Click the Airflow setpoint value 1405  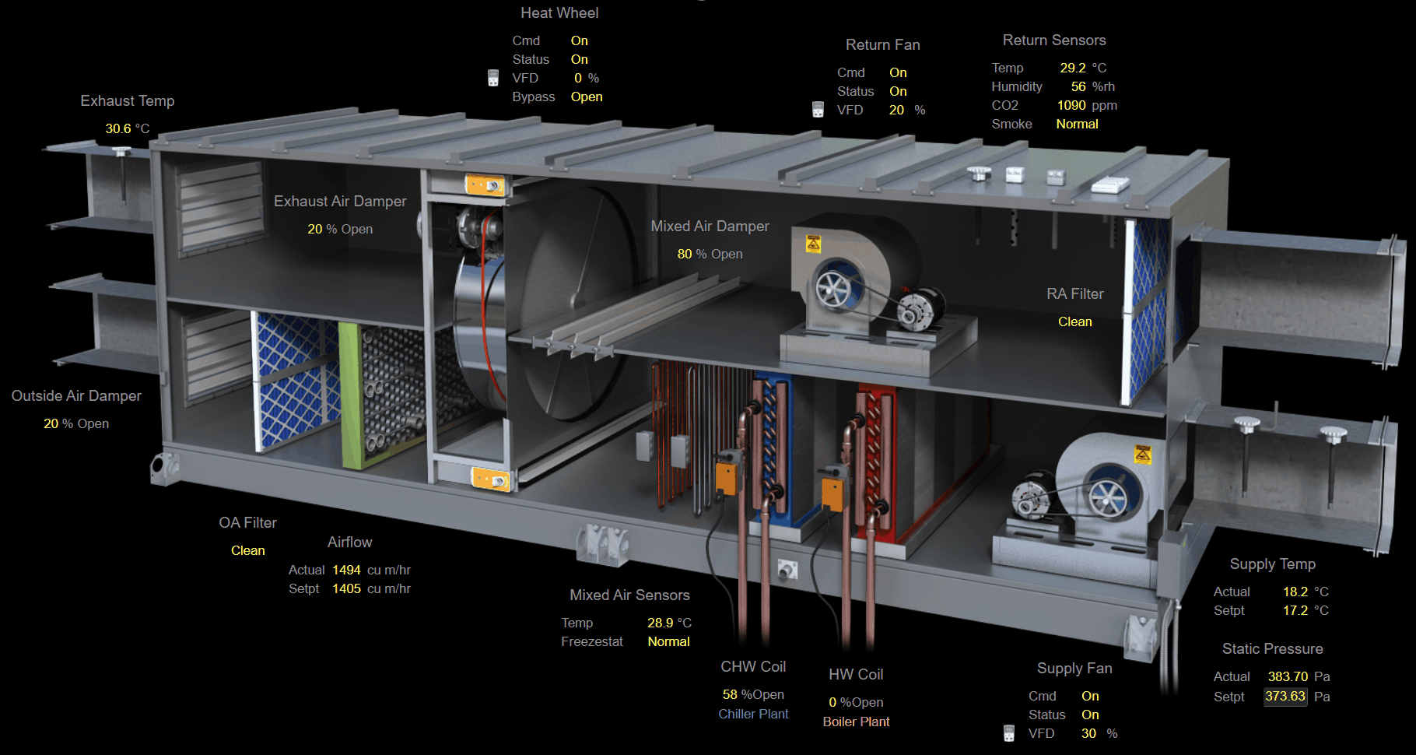(346, 588)
